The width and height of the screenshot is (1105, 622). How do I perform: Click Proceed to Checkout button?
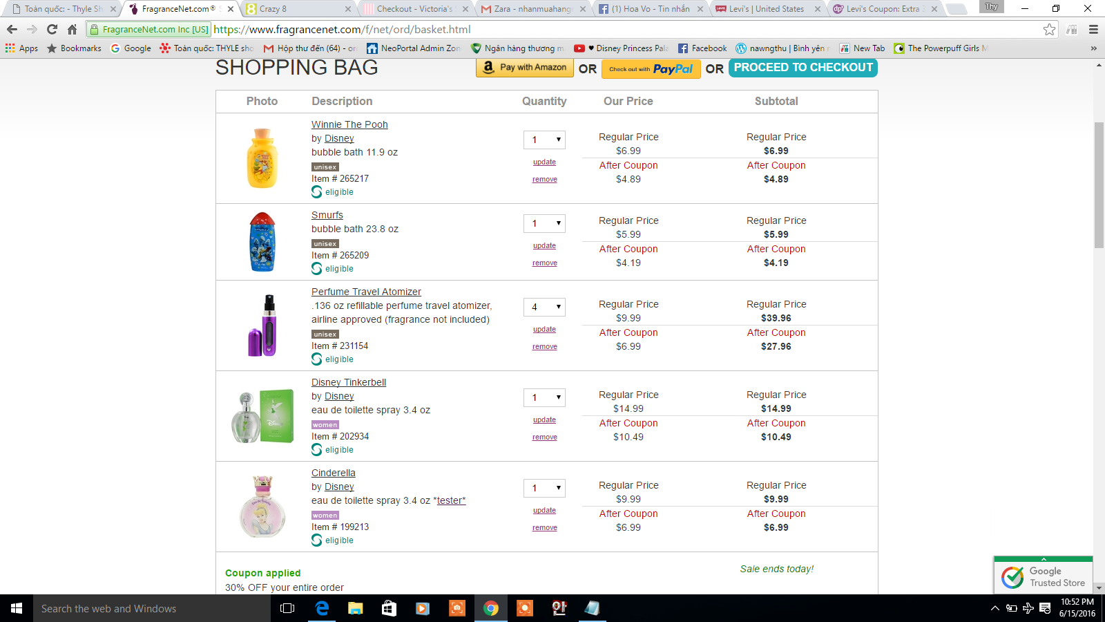point(803,68)
